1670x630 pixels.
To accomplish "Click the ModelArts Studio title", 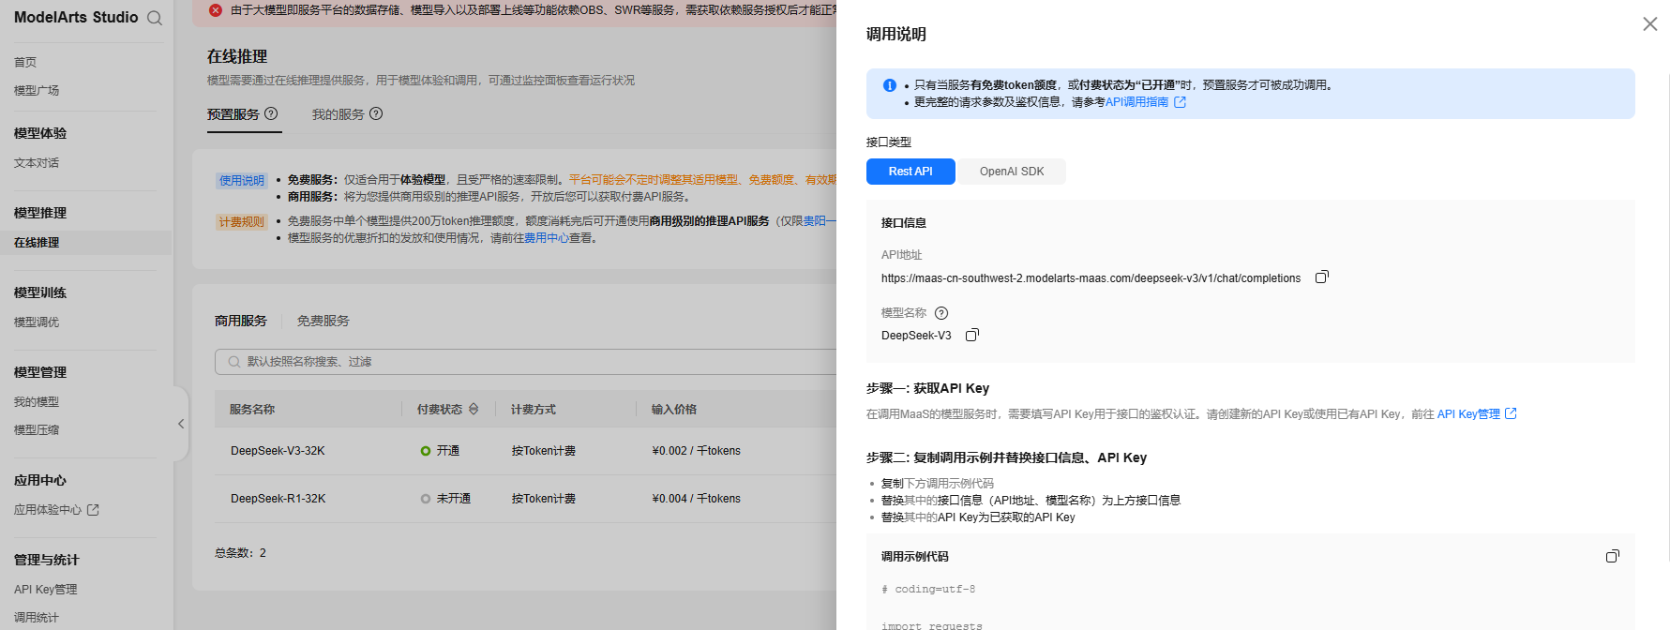I will pyautogui.click(x=76, y=17).
